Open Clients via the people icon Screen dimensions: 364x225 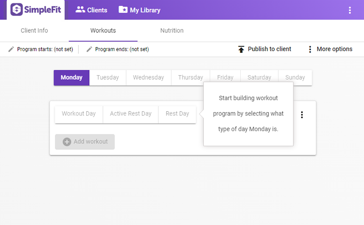pos(80,10)
